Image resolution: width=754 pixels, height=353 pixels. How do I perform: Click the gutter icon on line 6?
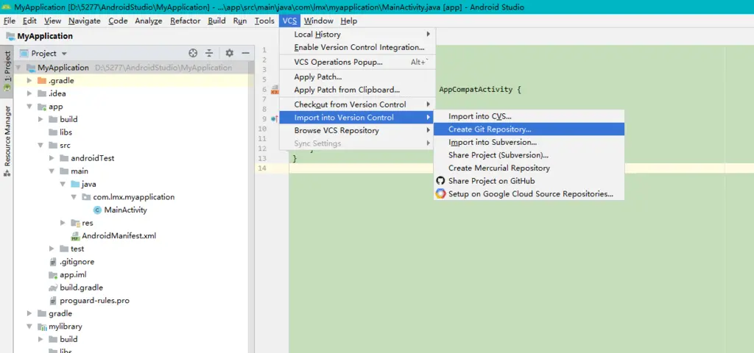[275, 90]
